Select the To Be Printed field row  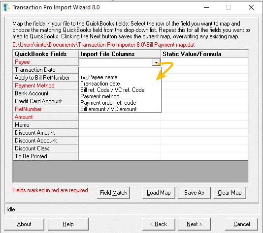pos(46,156)
